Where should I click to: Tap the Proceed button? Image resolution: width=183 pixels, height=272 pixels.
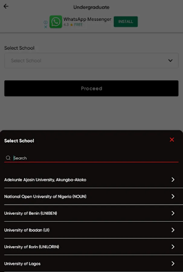(x=91, y=88)
